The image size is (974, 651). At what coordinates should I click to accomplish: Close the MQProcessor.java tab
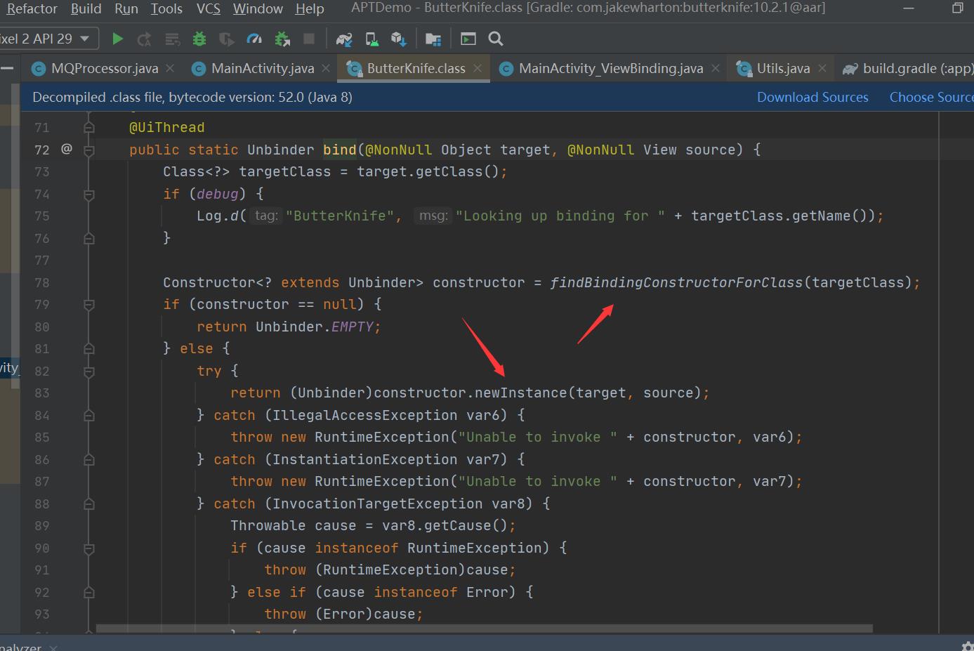(170, 68)
